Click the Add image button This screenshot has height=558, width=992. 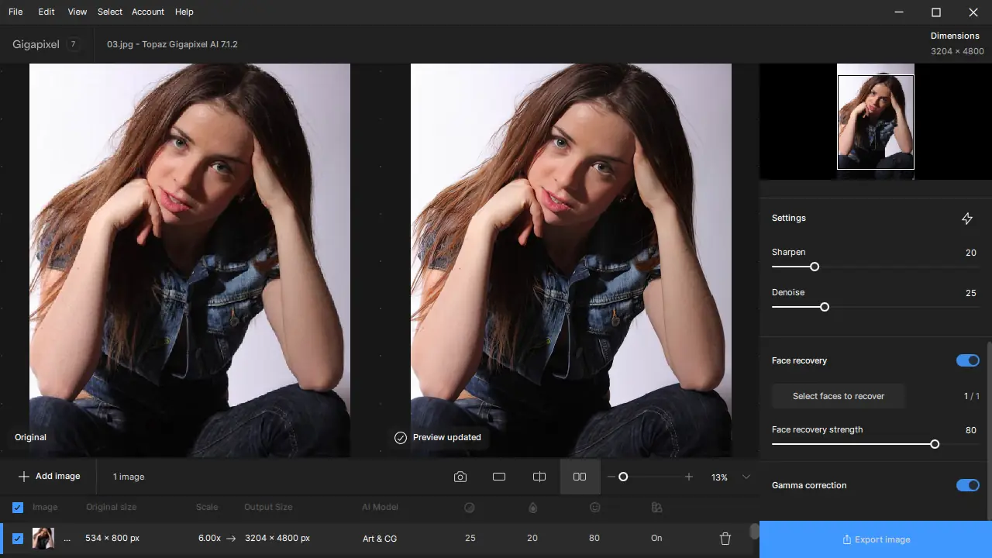49,476
